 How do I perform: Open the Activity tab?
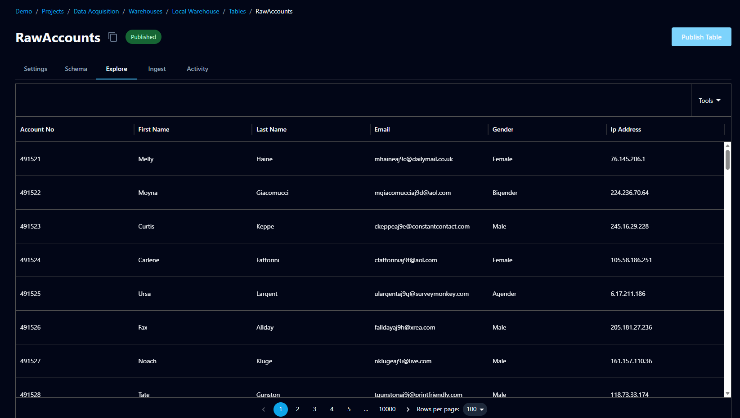(x=197, y=69)
